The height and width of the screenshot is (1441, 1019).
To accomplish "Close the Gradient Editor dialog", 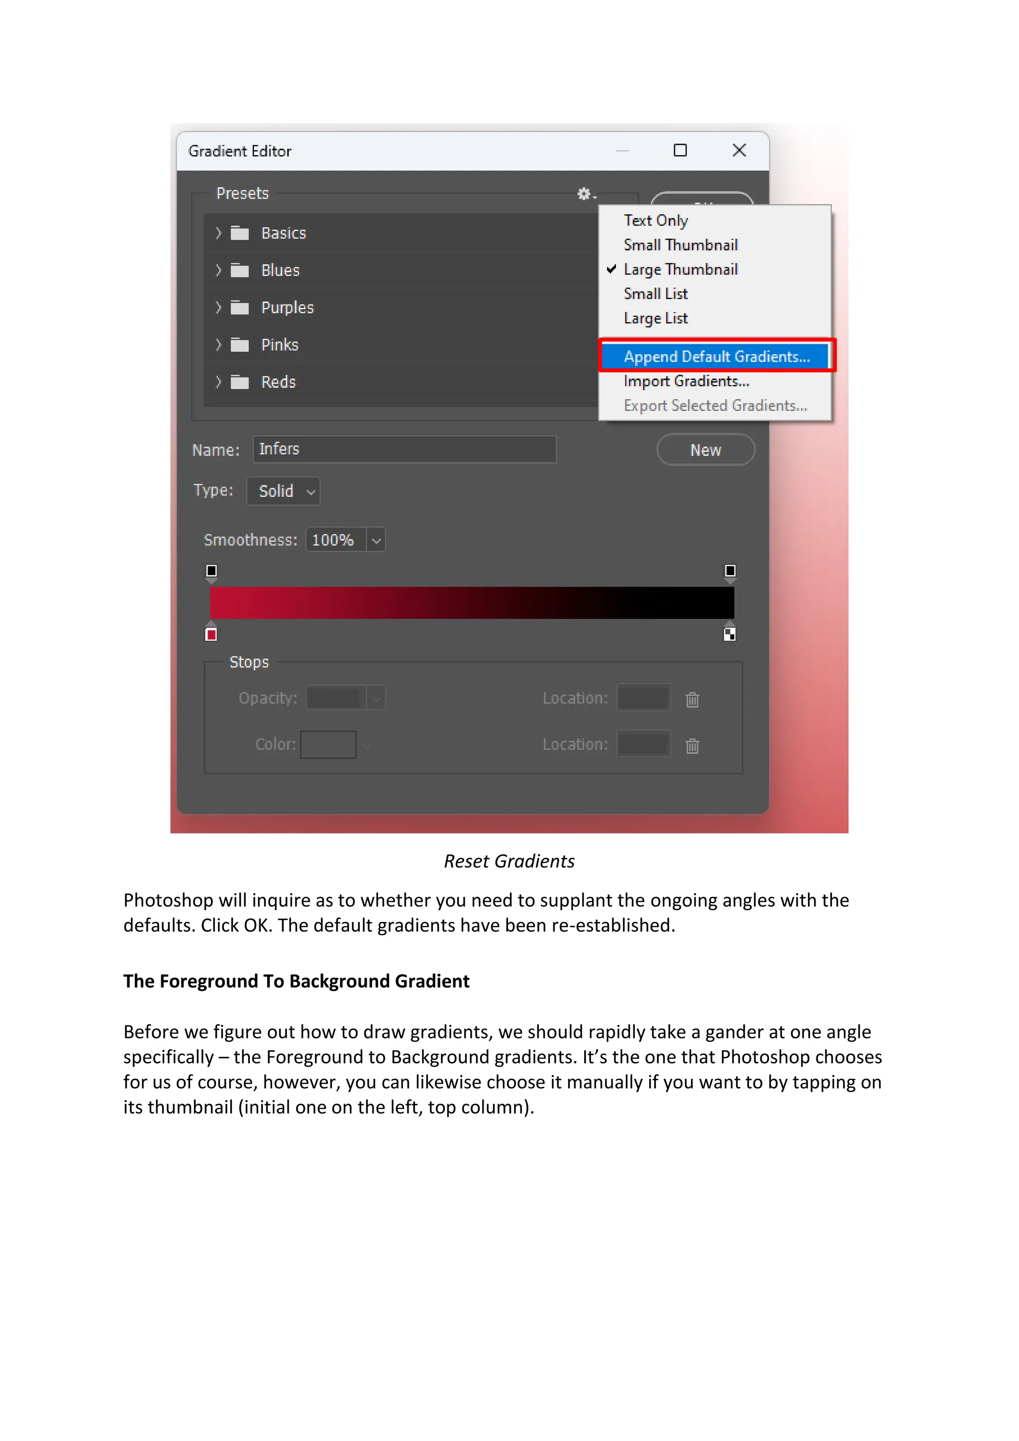I will tap(739, 151).
